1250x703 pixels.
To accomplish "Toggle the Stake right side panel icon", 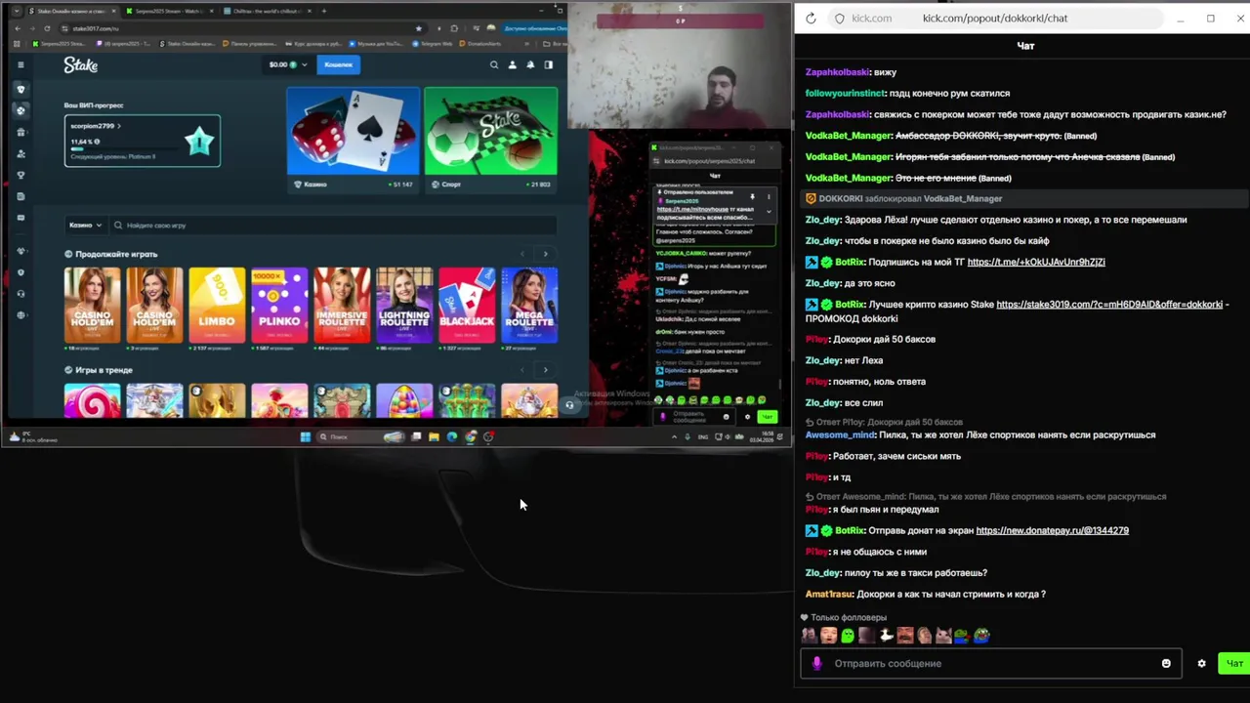I will tap(549, 65).
